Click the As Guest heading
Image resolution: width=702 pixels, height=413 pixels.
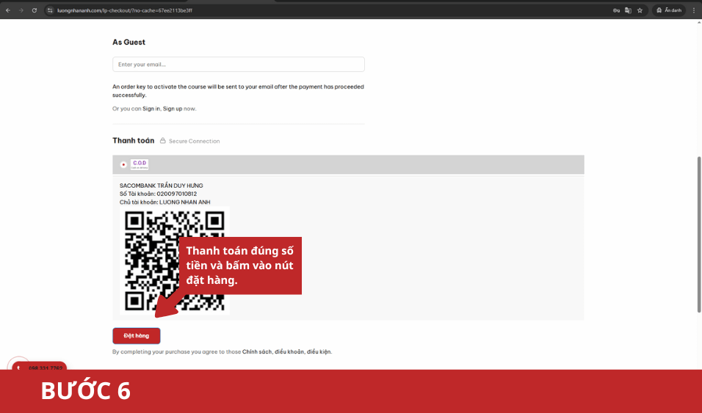[x=129, y=42]
